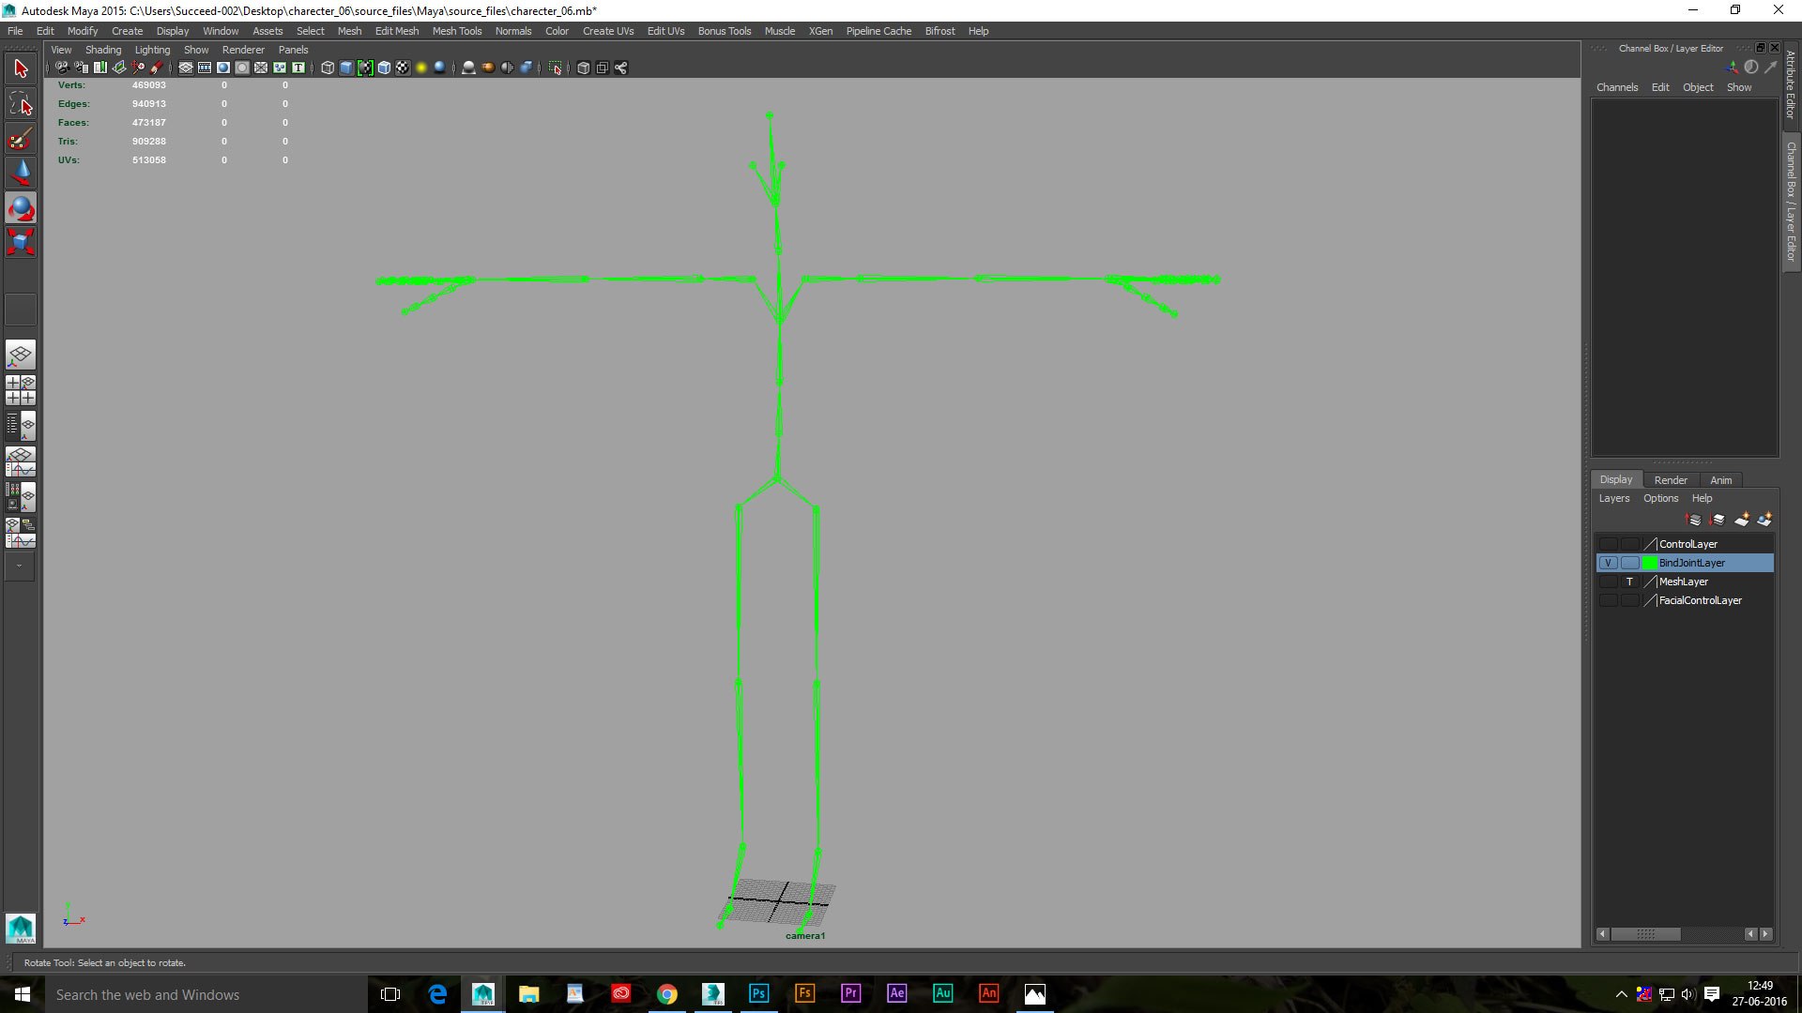The width and height of the screenshot is (1802, 1013).
Task: Switch to the Render layers tab
Action: pos(1671,479)
